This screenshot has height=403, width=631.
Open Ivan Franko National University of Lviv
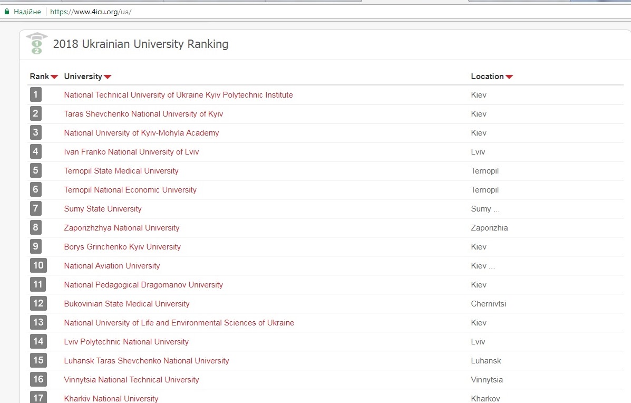click(131, 152)
